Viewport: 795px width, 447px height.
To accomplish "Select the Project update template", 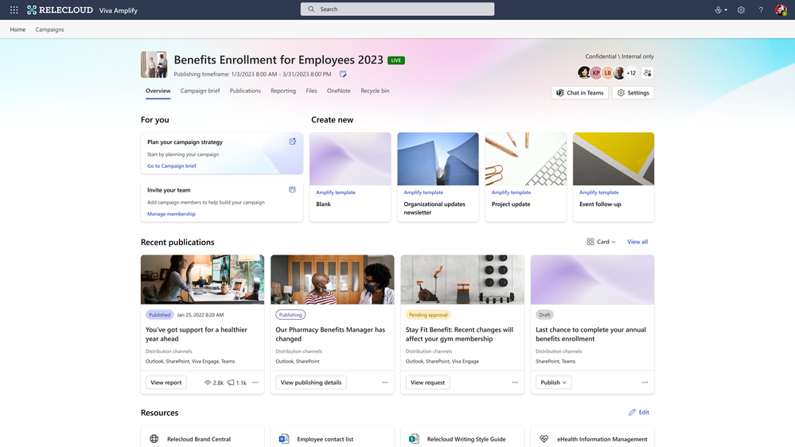I will click(x=525, y=177).
